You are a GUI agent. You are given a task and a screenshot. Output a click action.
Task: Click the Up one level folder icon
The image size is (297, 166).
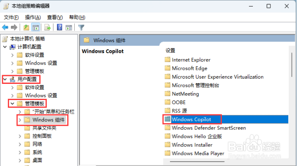coord(26,28)
